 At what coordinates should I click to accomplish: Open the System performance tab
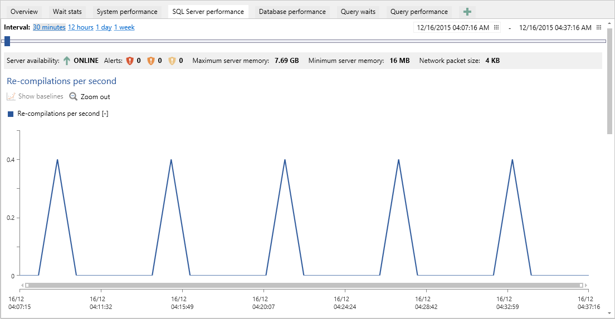tap(127, 12)
